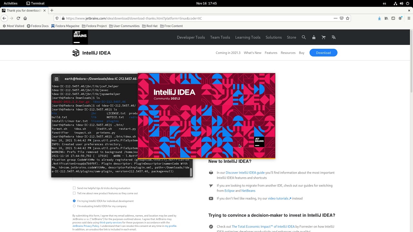Open GNOME Activities overview

coord(11,3)
